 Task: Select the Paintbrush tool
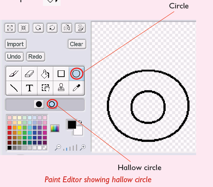pyautogui.click(x=14, y=74)
